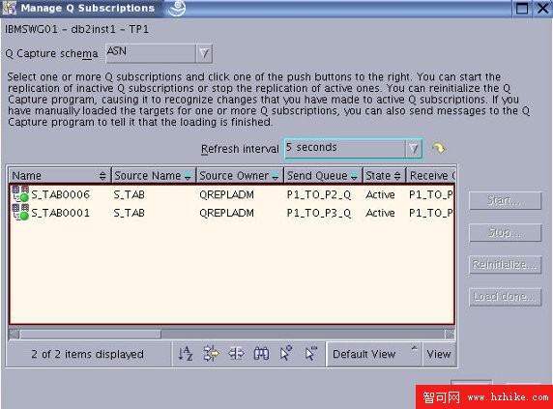Viewport: 553px width, 409px height.
Task: Click the S_TAB0006 subscription row icon
Action: pyautogui.click(x=20, y=194)
